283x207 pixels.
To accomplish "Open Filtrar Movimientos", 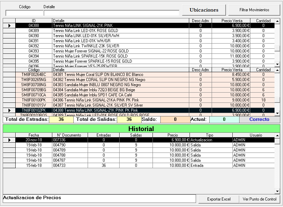I will tap(254, 10).
